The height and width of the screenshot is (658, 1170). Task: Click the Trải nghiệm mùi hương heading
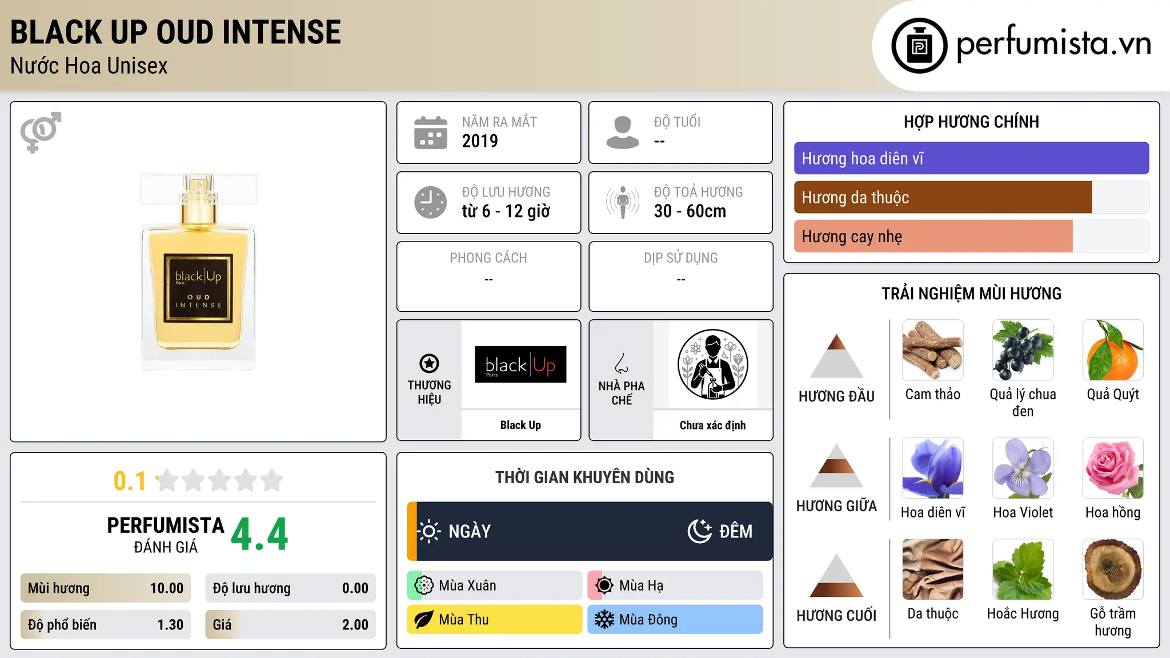[971, 294]
